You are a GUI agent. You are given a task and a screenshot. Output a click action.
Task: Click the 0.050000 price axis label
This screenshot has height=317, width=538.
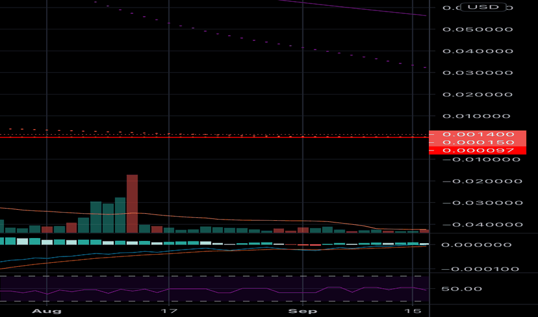tap(477, 29)
